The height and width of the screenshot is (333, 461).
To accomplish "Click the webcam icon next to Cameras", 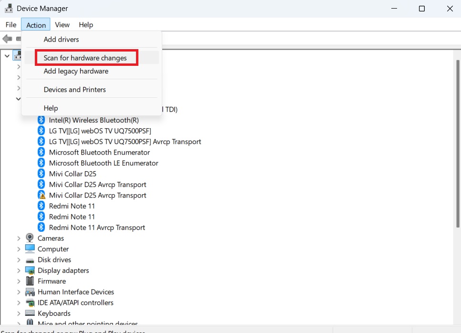I will click(x=30, y=238).
